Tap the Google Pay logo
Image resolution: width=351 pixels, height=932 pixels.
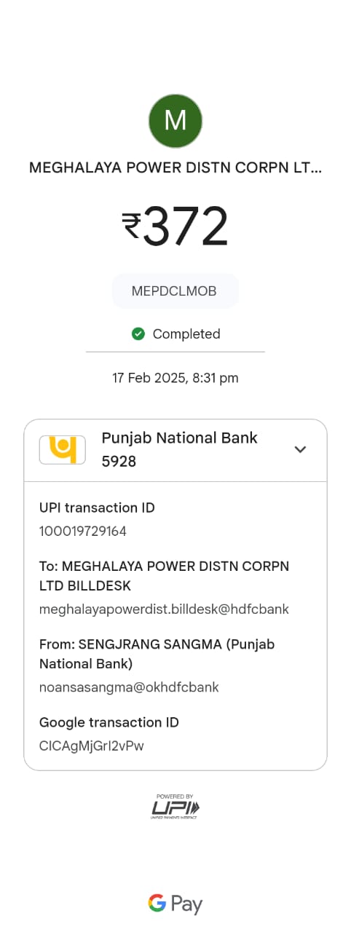pyautogui.click(x=175, y=904)
